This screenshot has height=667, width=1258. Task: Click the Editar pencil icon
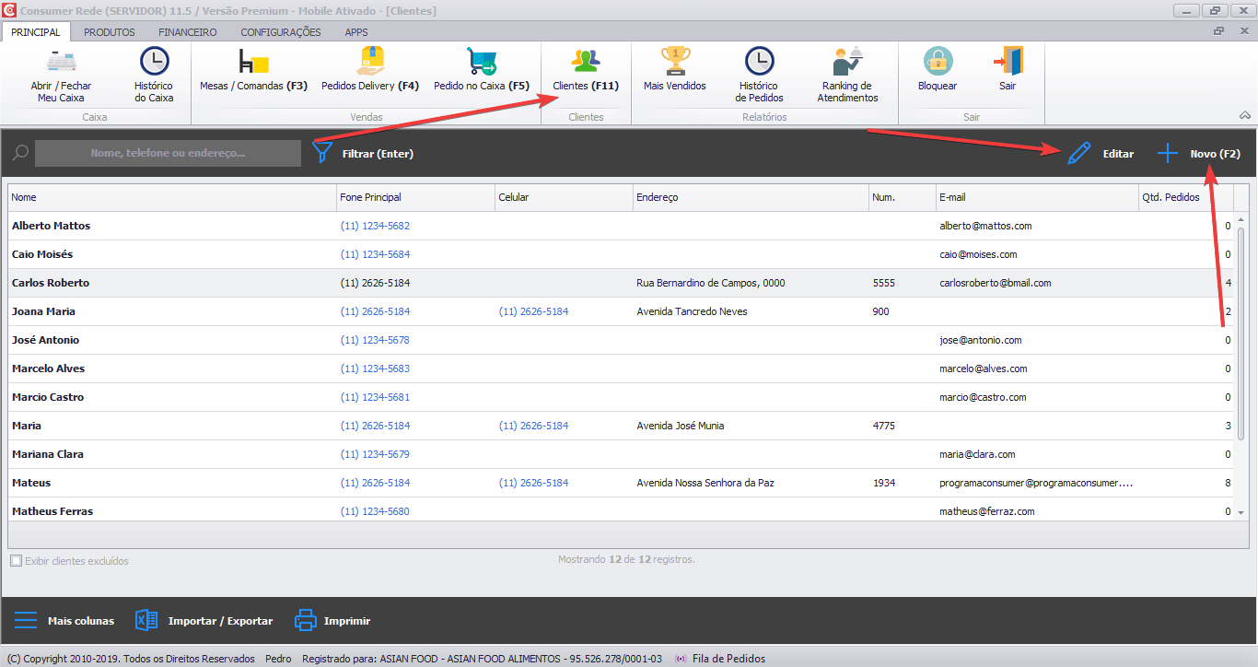pos(1078,154)
